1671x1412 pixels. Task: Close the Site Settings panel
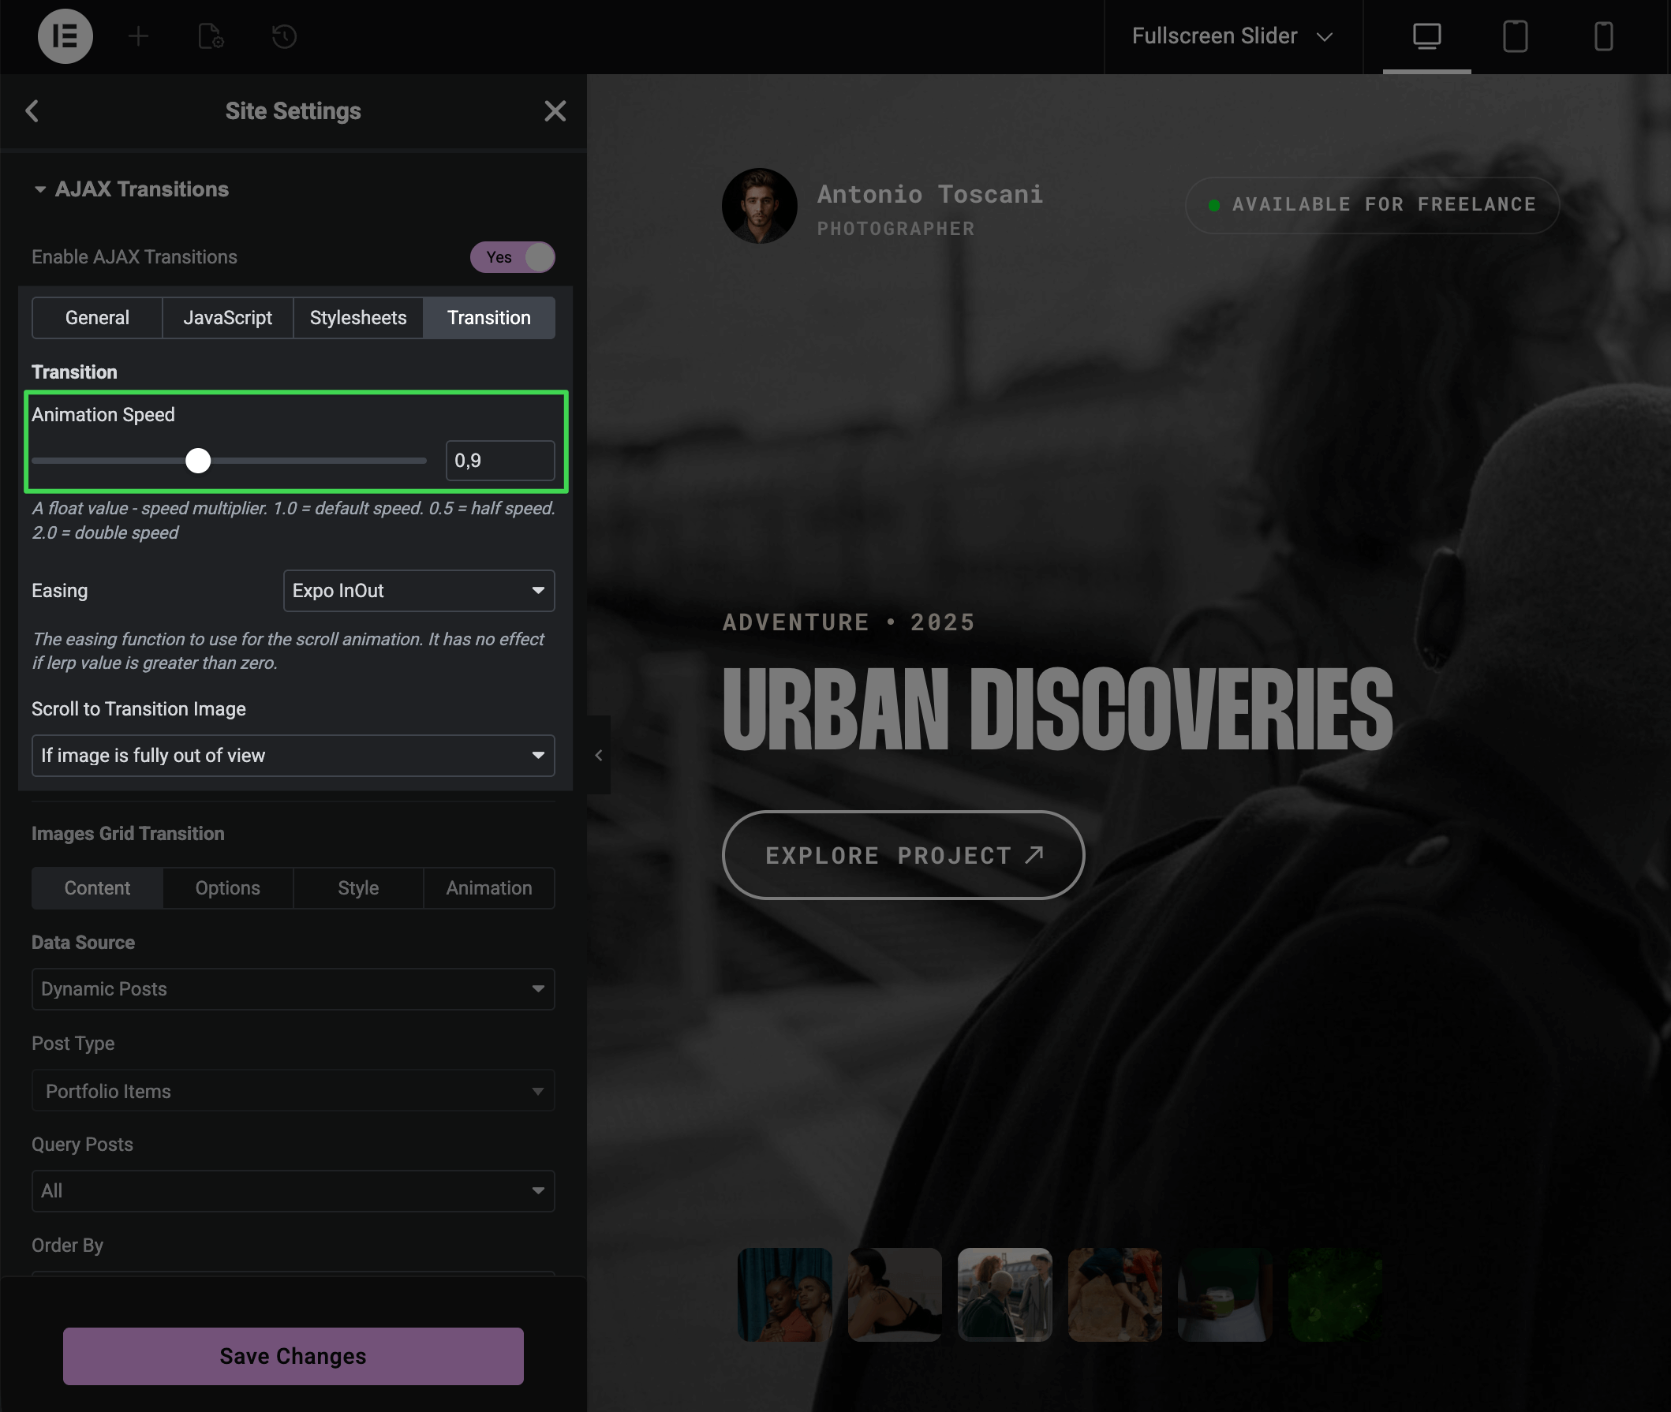click(x=555, y=111)
